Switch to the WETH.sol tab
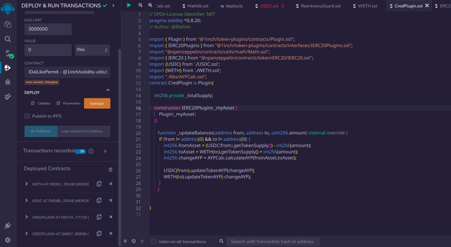The height and width of the screenshot is (247, 451). pos(365,6)
